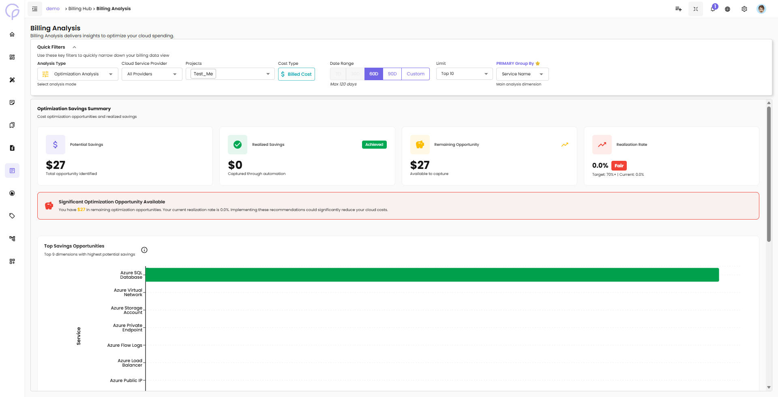Image resolution: width=778 pixels, height=397 pixels.
Task: Toggle the Billed Cost cost type
Action: [x=296, y=74]
